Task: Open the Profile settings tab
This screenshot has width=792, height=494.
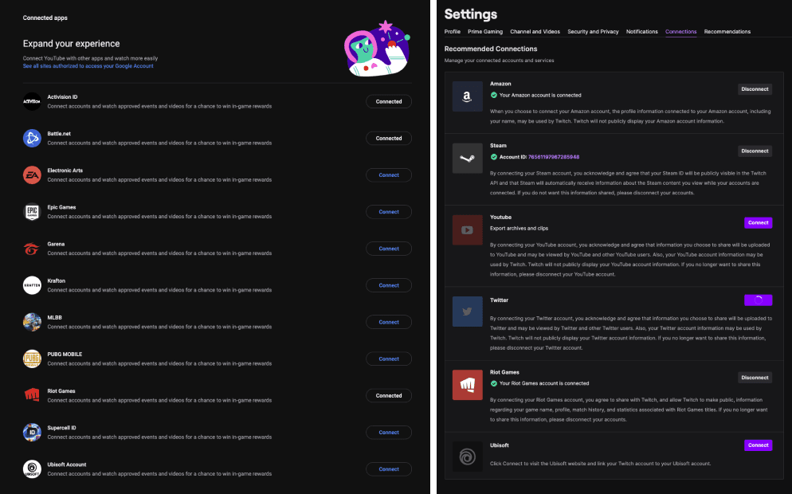Action: [x=452, y=31]
